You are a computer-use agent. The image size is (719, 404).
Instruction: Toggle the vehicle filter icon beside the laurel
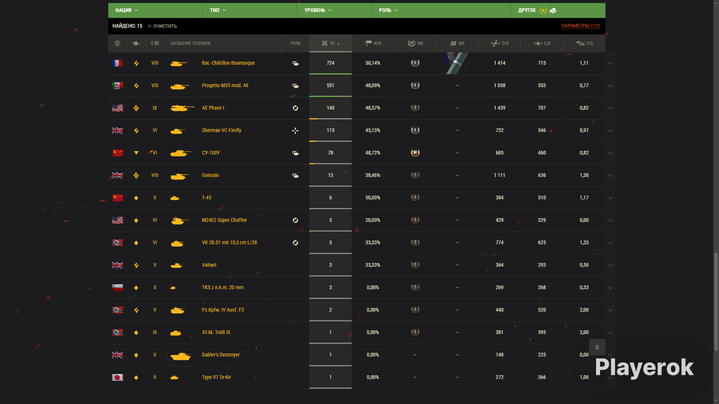[553, 11]
